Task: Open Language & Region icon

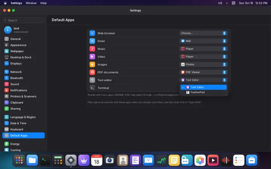Action: click(6, 117)
